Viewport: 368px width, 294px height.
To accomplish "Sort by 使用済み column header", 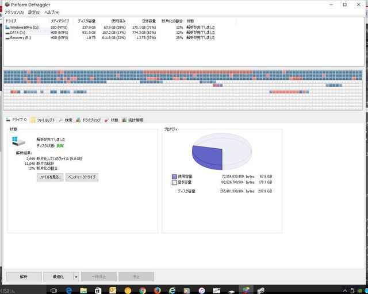I will (x=112, y=21).
